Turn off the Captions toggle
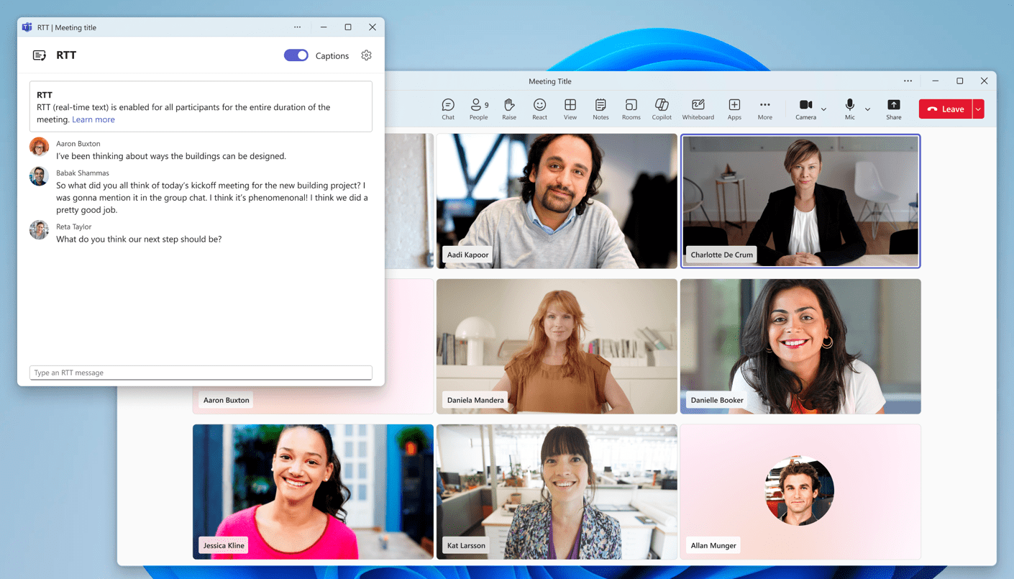1014x579 pixels. point(296,55)
